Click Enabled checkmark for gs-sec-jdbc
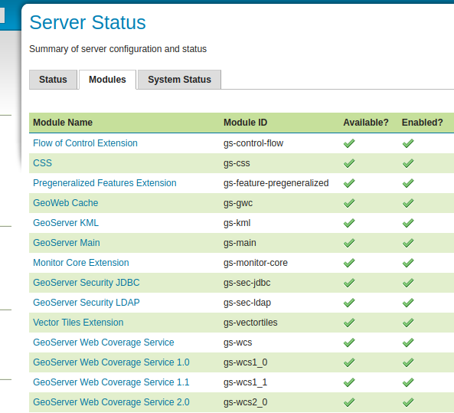Image resolution: width=454 pixels, height=413 pixels. pos(408,283)
